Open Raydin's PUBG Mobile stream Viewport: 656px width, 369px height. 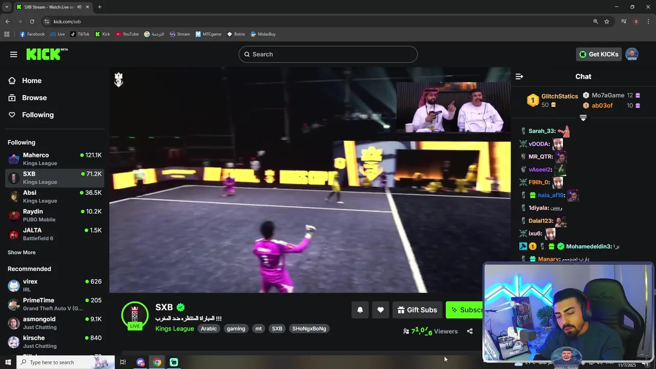[55, 215]
